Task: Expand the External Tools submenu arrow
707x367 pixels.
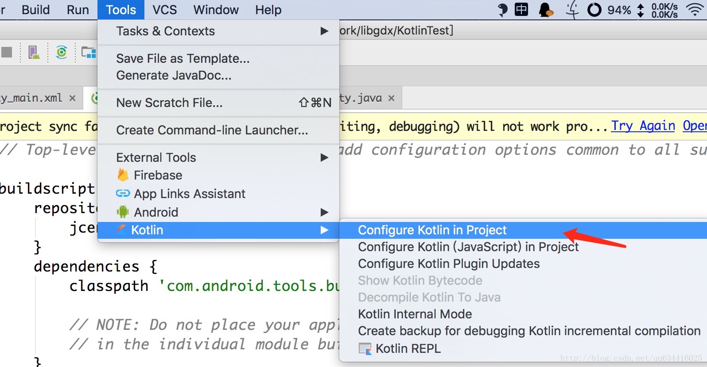Action: (x=324, y=157)
